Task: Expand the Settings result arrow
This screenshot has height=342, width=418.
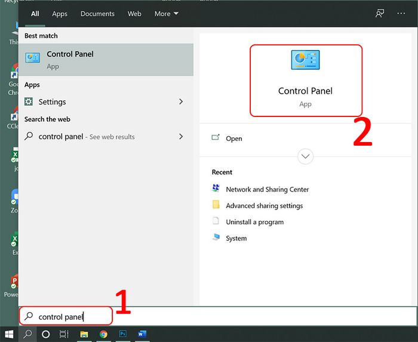Action: point(181,101)
